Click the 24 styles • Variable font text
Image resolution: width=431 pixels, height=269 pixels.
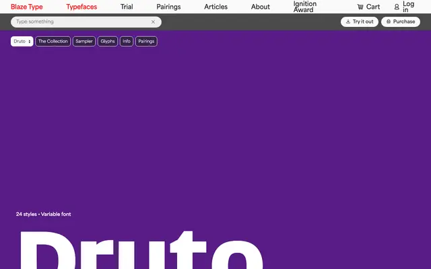pyautogui.click(x=43, y=214)
